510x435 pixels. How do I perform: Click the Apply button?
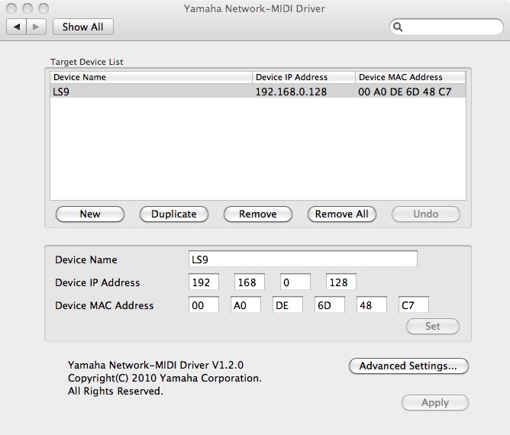[435, 402]
